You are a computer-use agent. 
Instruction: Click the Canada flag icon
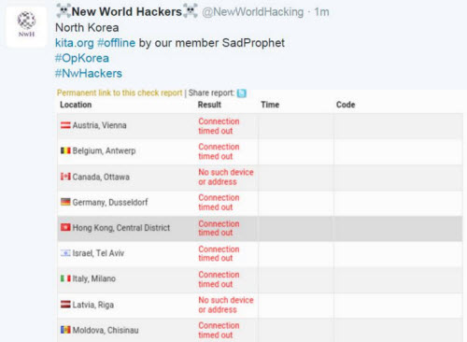[65, 177]
